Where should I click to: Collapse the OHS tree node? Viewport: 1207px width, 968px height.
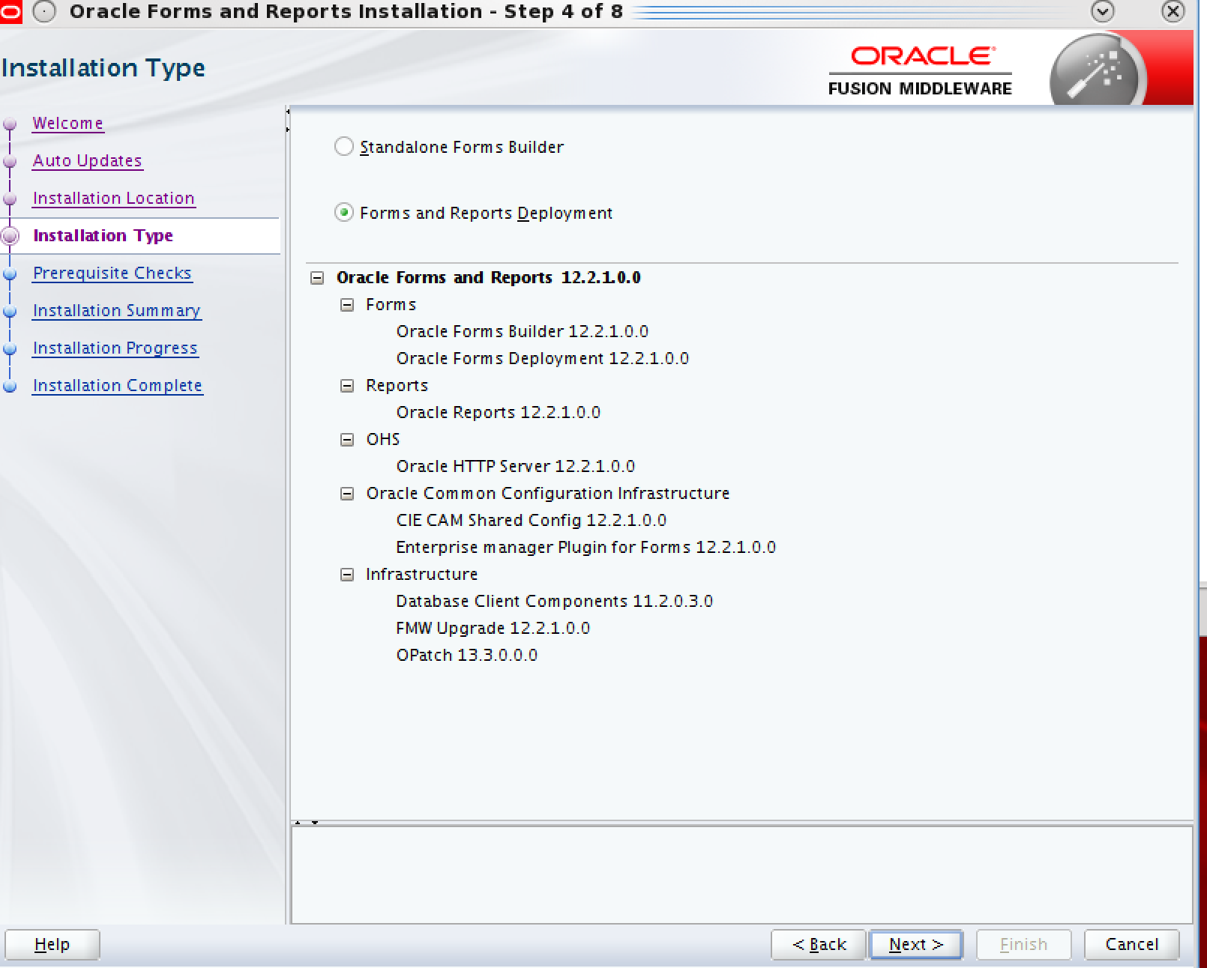pyautogui.click(x=346, y=440)
